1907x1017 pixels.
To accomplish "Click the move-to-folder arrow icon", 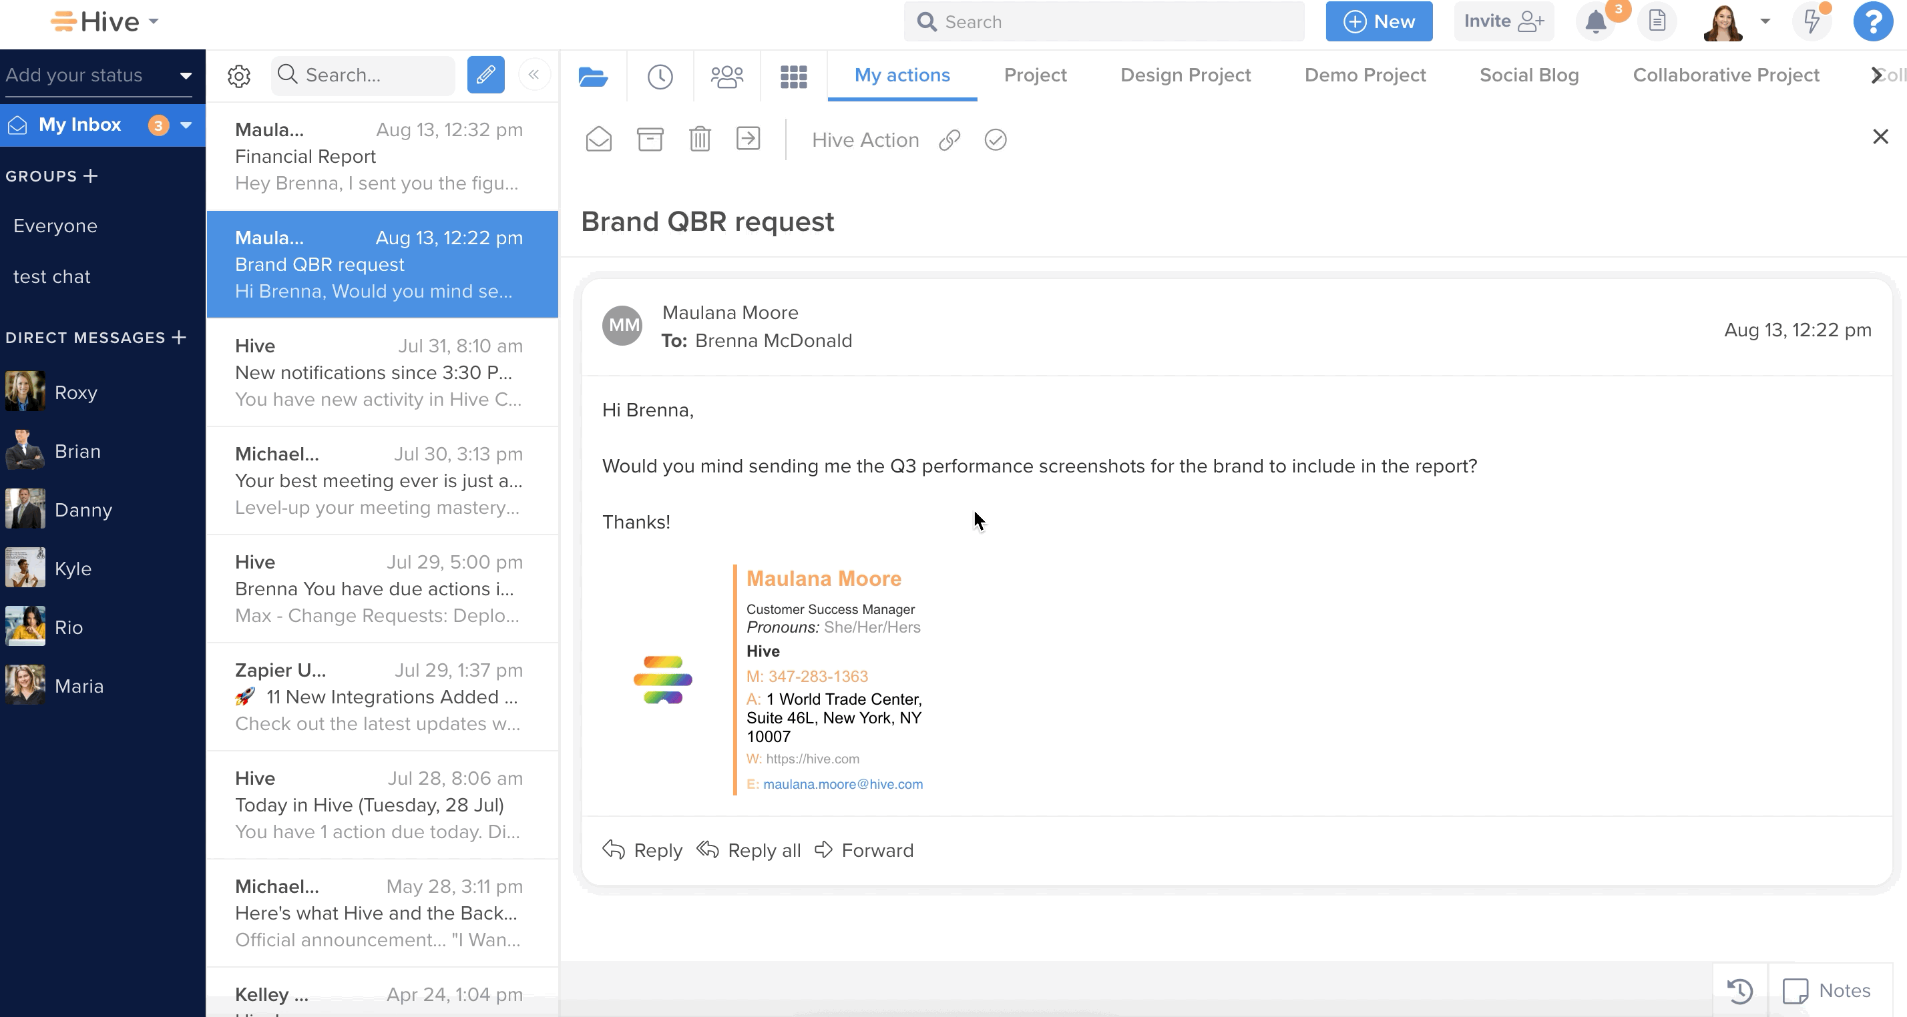I will tap(748, 138).
